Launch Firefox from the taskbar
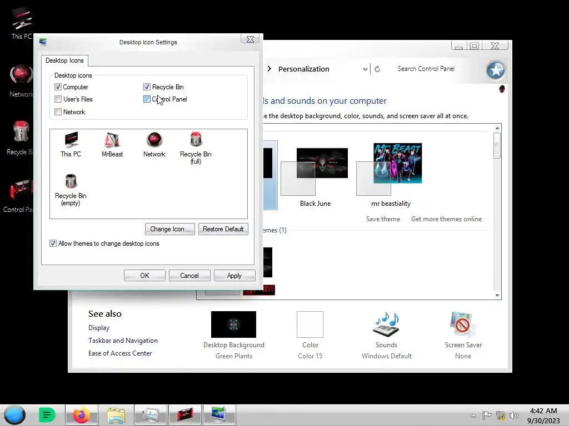The width and height of the screenshot is (569, 426). [x=82, y=415]
